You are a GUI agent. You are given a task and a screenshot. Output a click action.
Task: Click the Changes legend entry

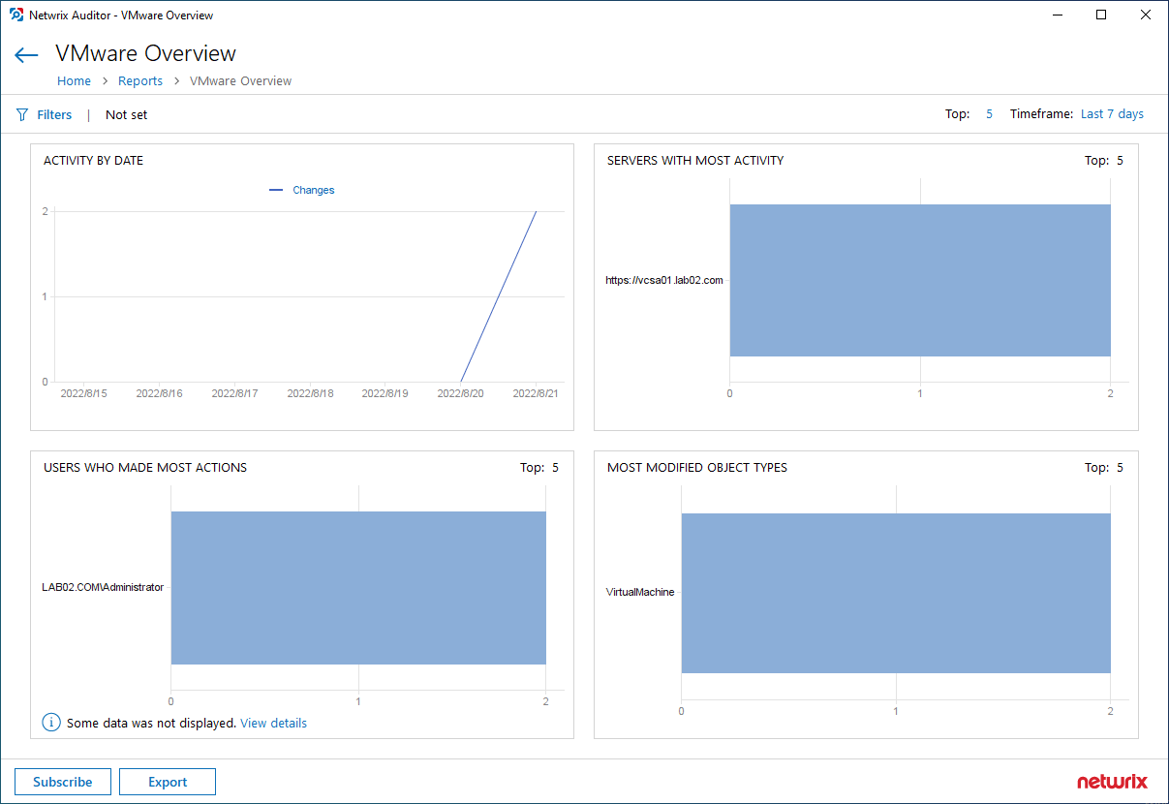[x=302, y=190]
